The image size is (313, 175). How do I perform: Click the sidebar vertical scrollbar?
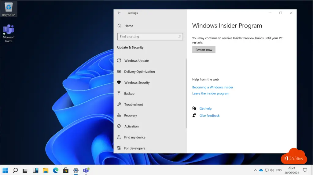[x=186, y=94]
